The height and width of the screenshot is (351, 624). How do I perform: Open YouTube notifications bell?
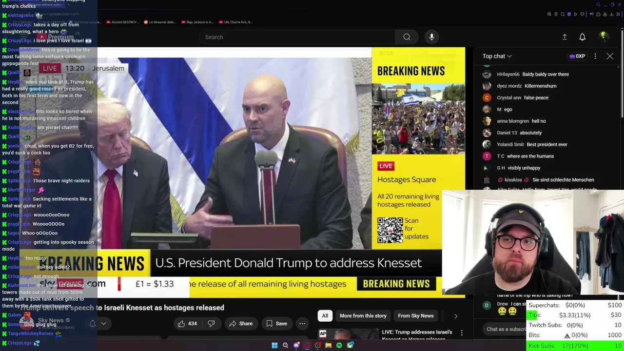click(x=582, y=37)
